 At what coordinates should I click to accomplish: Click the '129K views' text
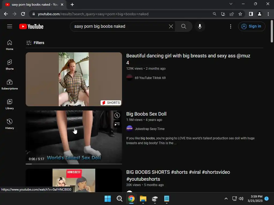coord(134,69)
